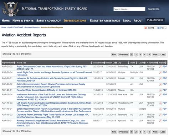The height and width of the screenshot is (140, 169).
Task: Open Publications menu button
Action: 155,20
